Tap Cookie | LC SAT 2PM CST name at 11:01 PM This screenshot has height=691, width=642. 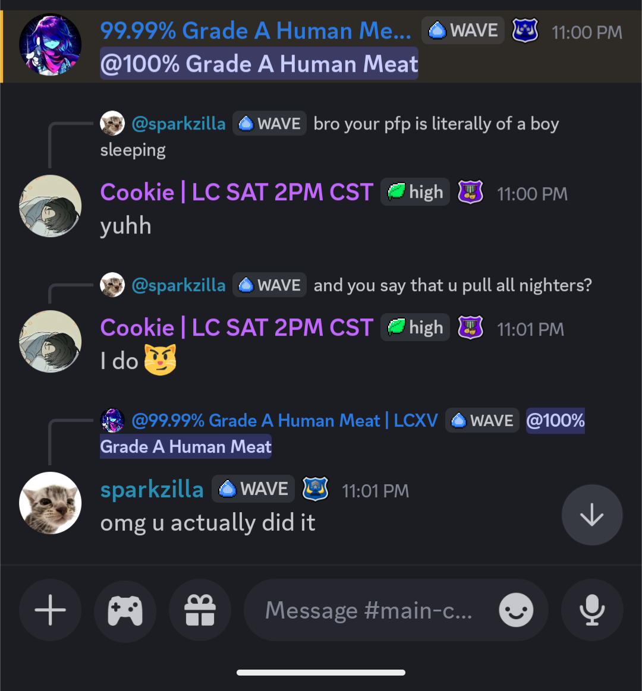pyautogui.click(x=237, y=327)
